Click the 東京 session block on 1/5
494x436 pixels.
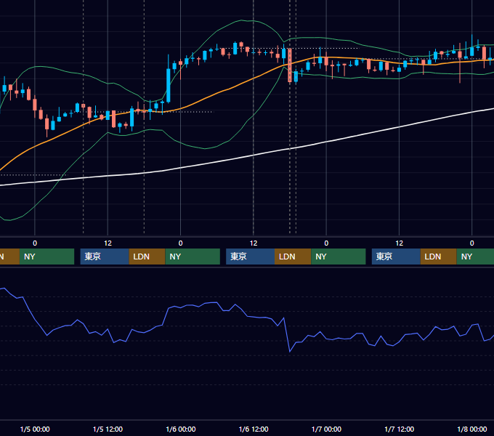[105, 257]
